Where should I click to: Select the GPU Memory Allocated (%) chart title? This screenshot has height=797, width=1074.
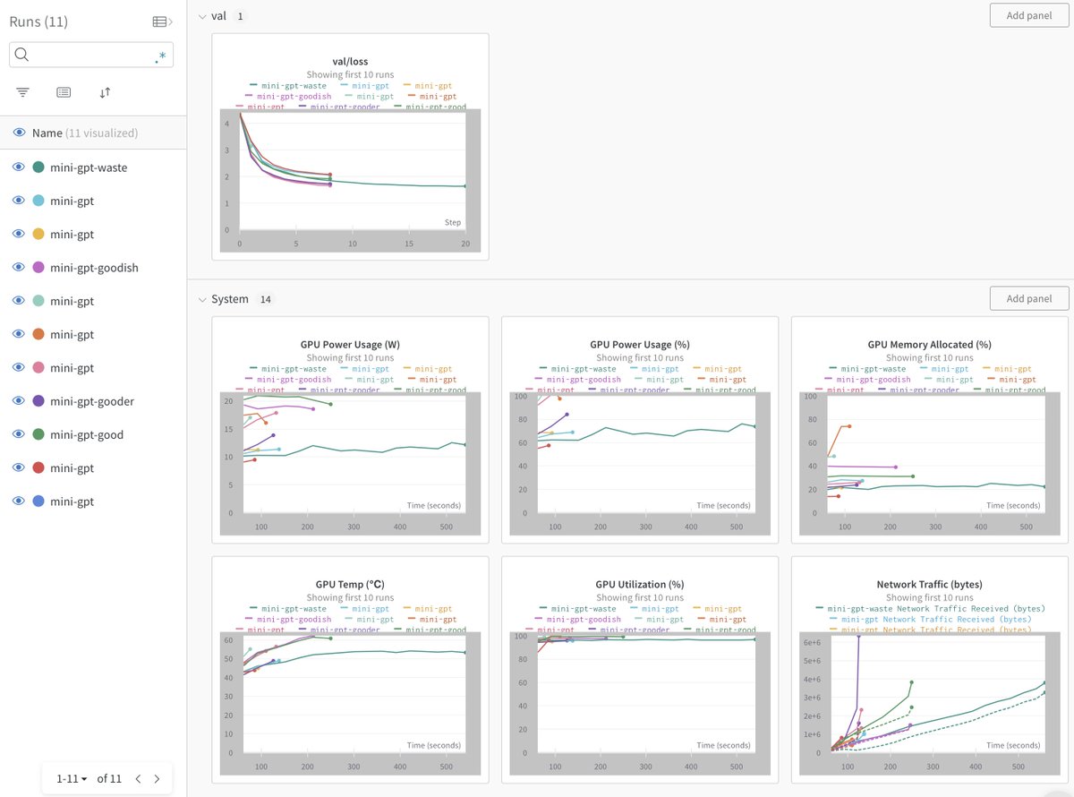point(929,345)
